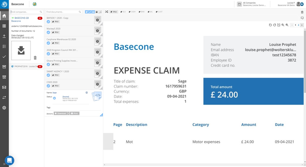
Task: Open the Louise P user profile menu
Action: (x=291, y=4)
